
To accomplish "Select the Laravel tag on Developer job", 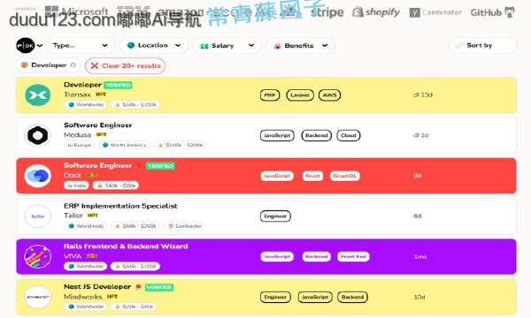I will (300, 95).
